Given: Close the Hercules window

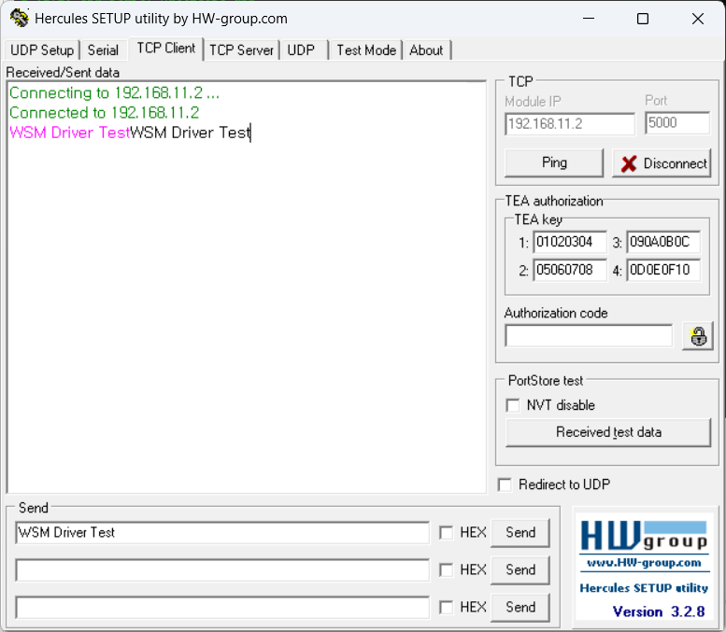Looking at the screenshot, I should pos(698,19).
